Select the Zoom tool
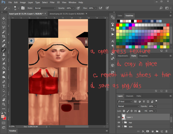173x134 pixels. pos(4,104)
